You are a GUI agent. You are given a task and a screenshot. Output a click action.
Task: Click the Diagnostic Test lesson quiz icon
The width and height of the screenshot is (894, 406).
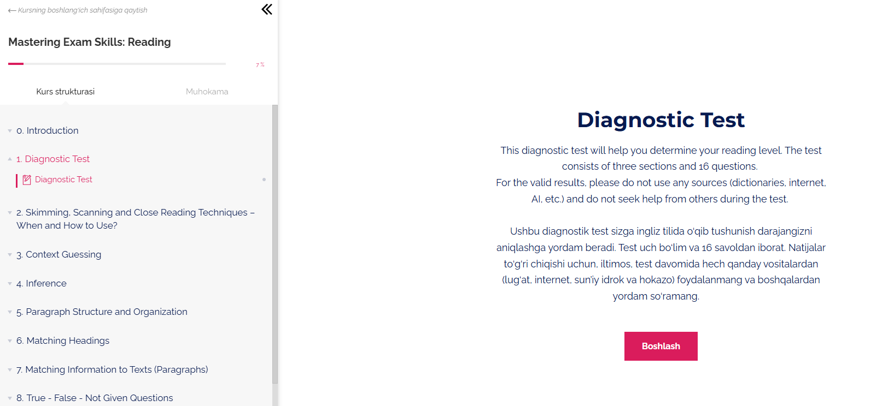pyautogui.click(x=27, y=180)
